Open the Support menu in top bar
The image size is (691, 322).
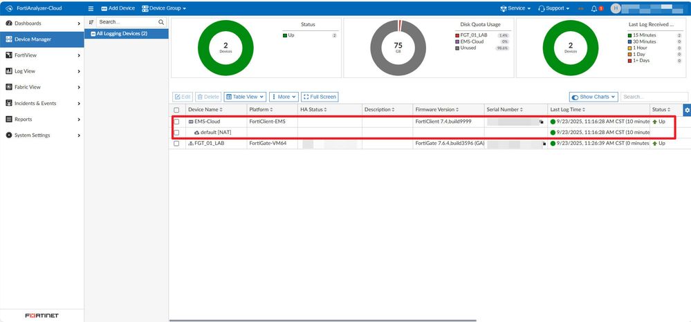[553, 8]
